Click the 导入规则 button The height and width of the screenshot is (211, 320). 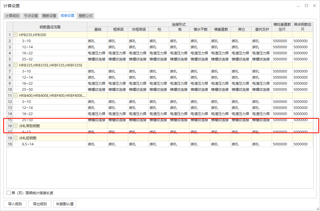[x=15, y=204]
